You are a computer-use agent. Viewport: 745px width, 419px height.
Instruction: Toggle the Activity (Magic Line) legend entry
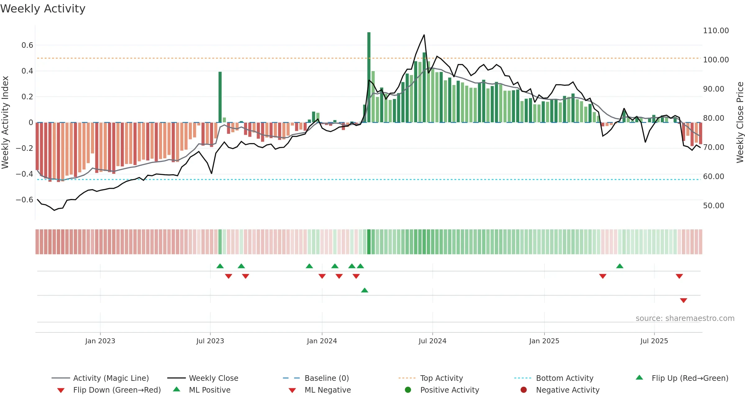pyautogui.click(x=100, y=378)
